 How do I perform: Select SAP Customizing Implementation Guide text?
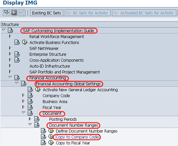(x=58, y=31)
